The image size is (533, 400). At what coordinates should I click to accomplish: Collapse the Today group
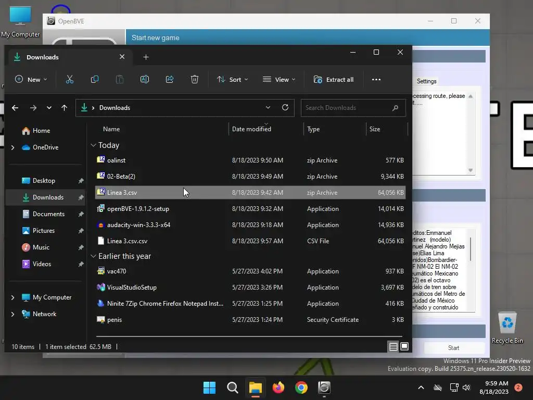point(94,145)
